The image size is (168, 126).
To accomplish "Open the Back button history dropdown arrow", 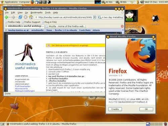I will click(10, 17).
